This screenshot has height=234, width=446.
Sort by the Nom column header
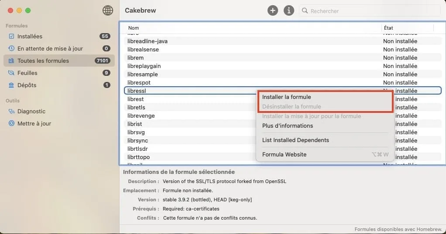[253, 28]
